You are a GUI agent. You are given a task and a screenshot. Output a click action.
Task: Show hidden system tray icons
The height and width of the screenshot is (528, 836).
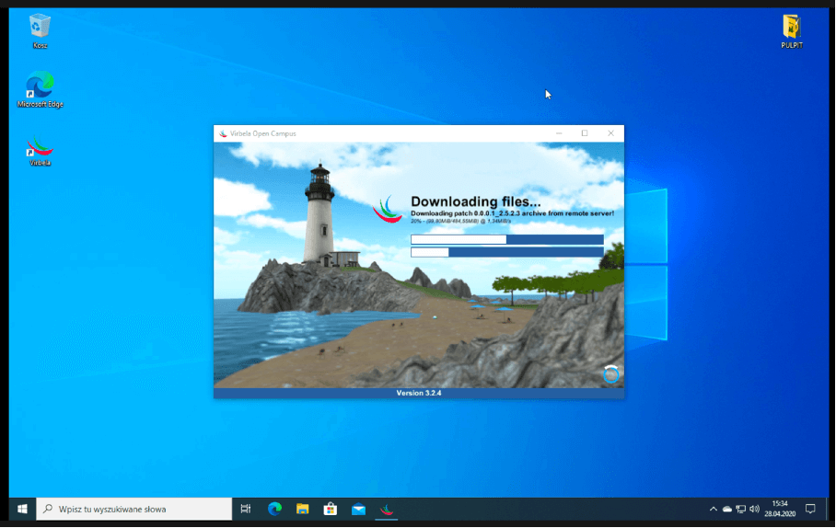point(713,509)
